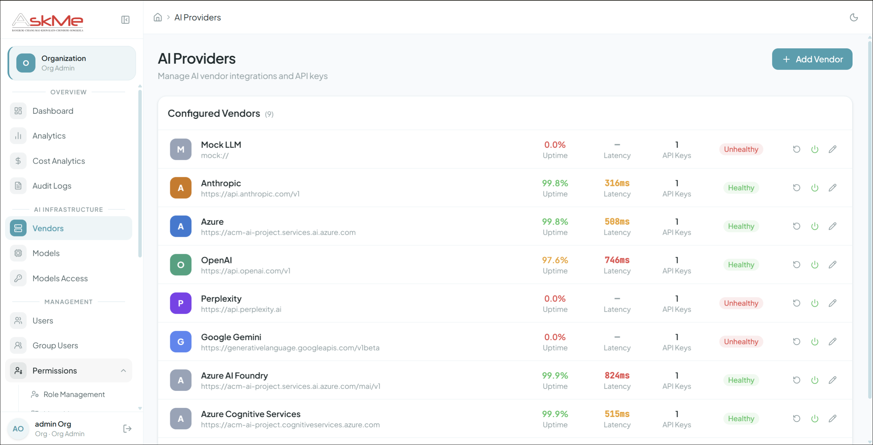Click logout icon next to admin Org
The image size is (873, 445).
click(x=127, y=429)
